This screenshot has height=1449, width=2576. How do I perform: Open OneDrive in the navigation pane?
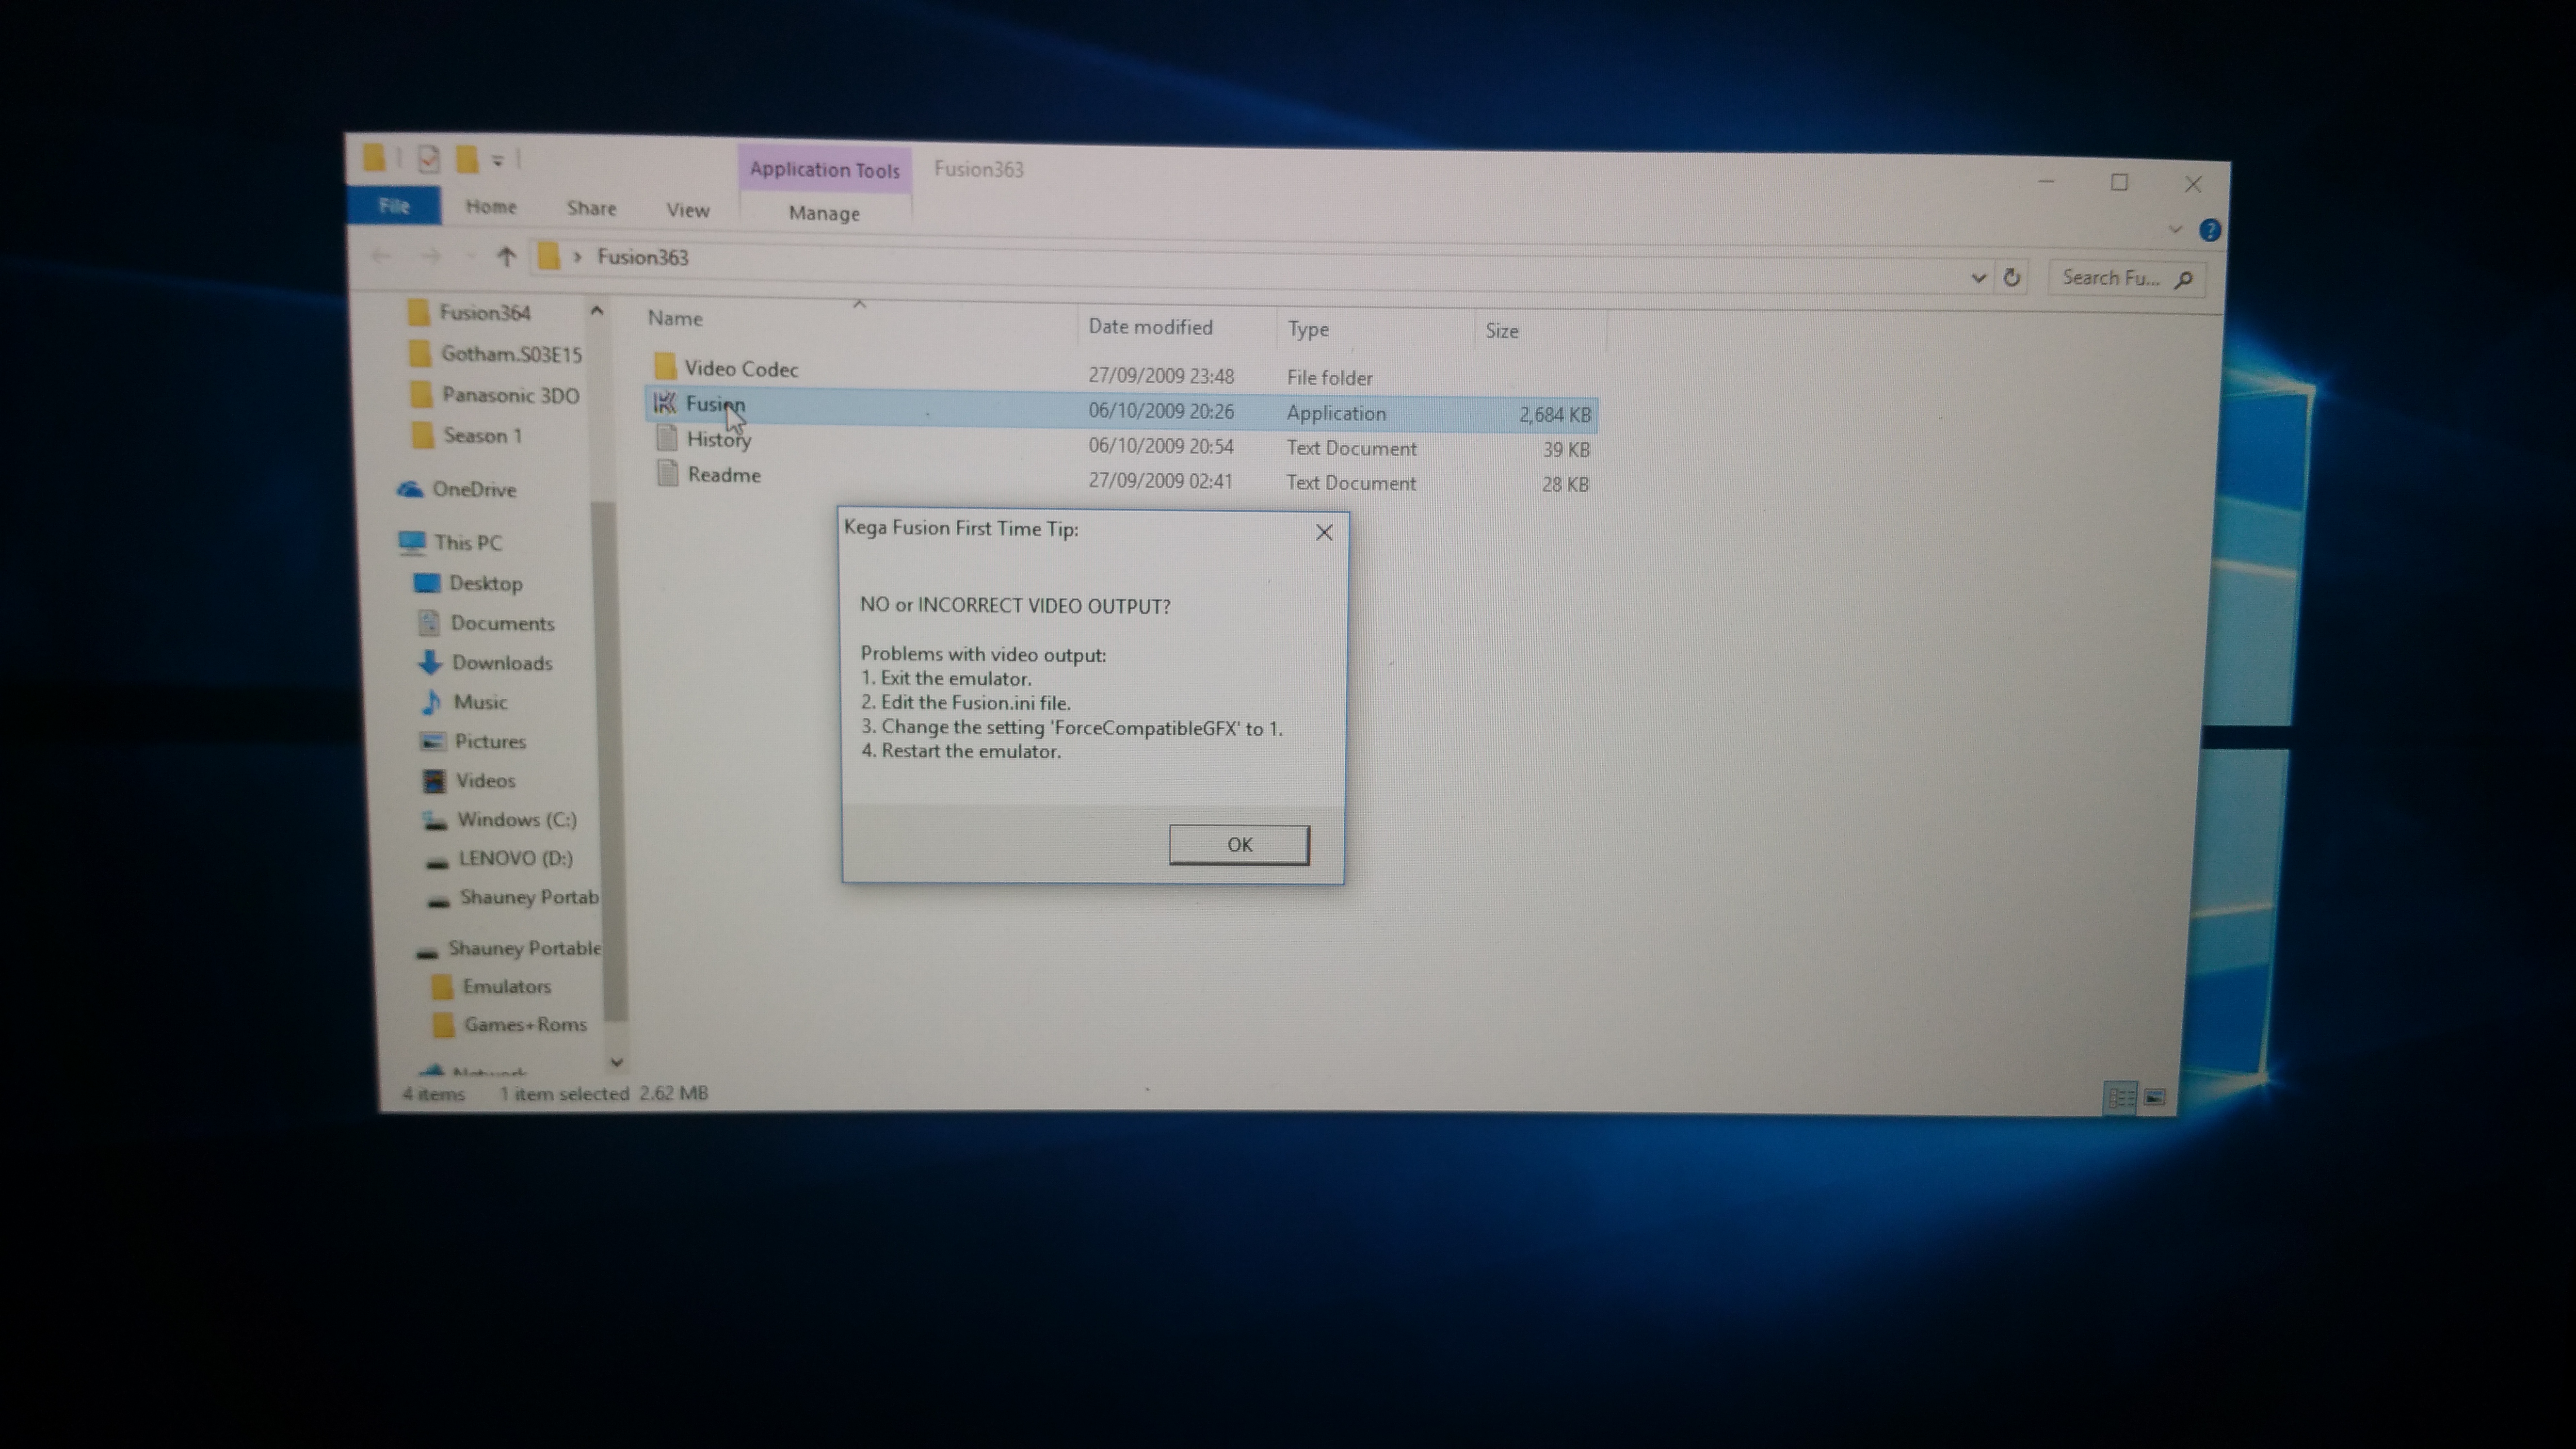[474, 489]
